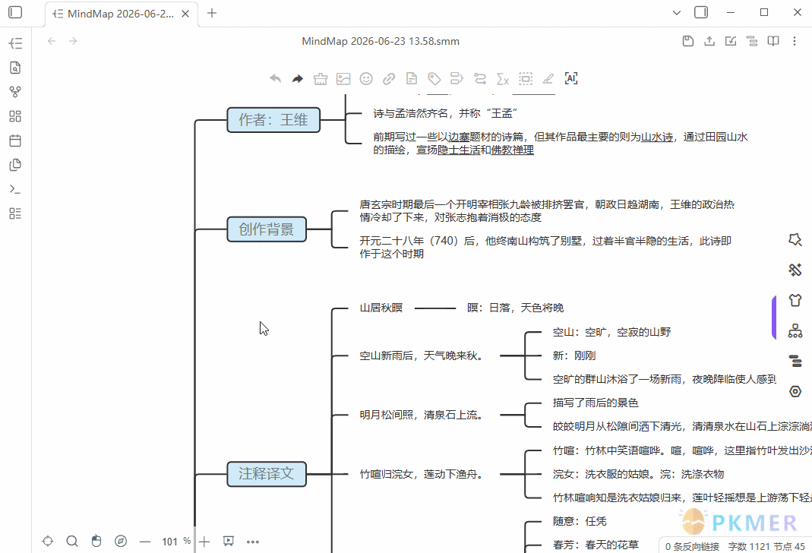Open file search in left ribbon
The height and width of the screenshot is (553, 812).
point(15,68)
